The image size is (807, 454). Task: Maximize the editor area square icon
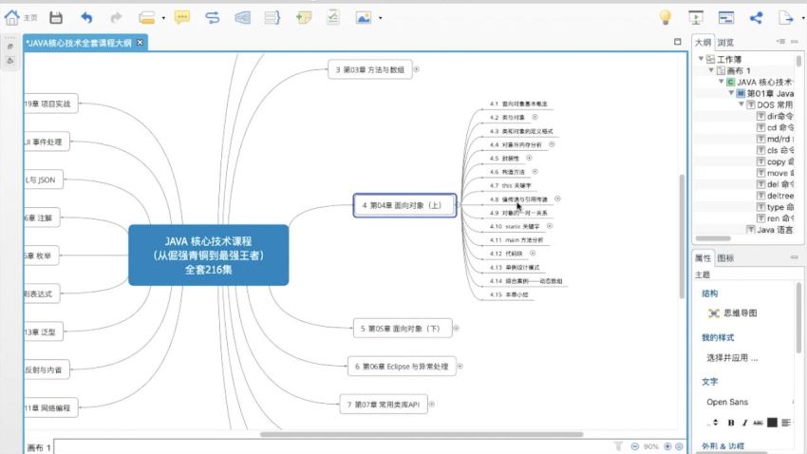pyautogui.click(x=677, y=42)
